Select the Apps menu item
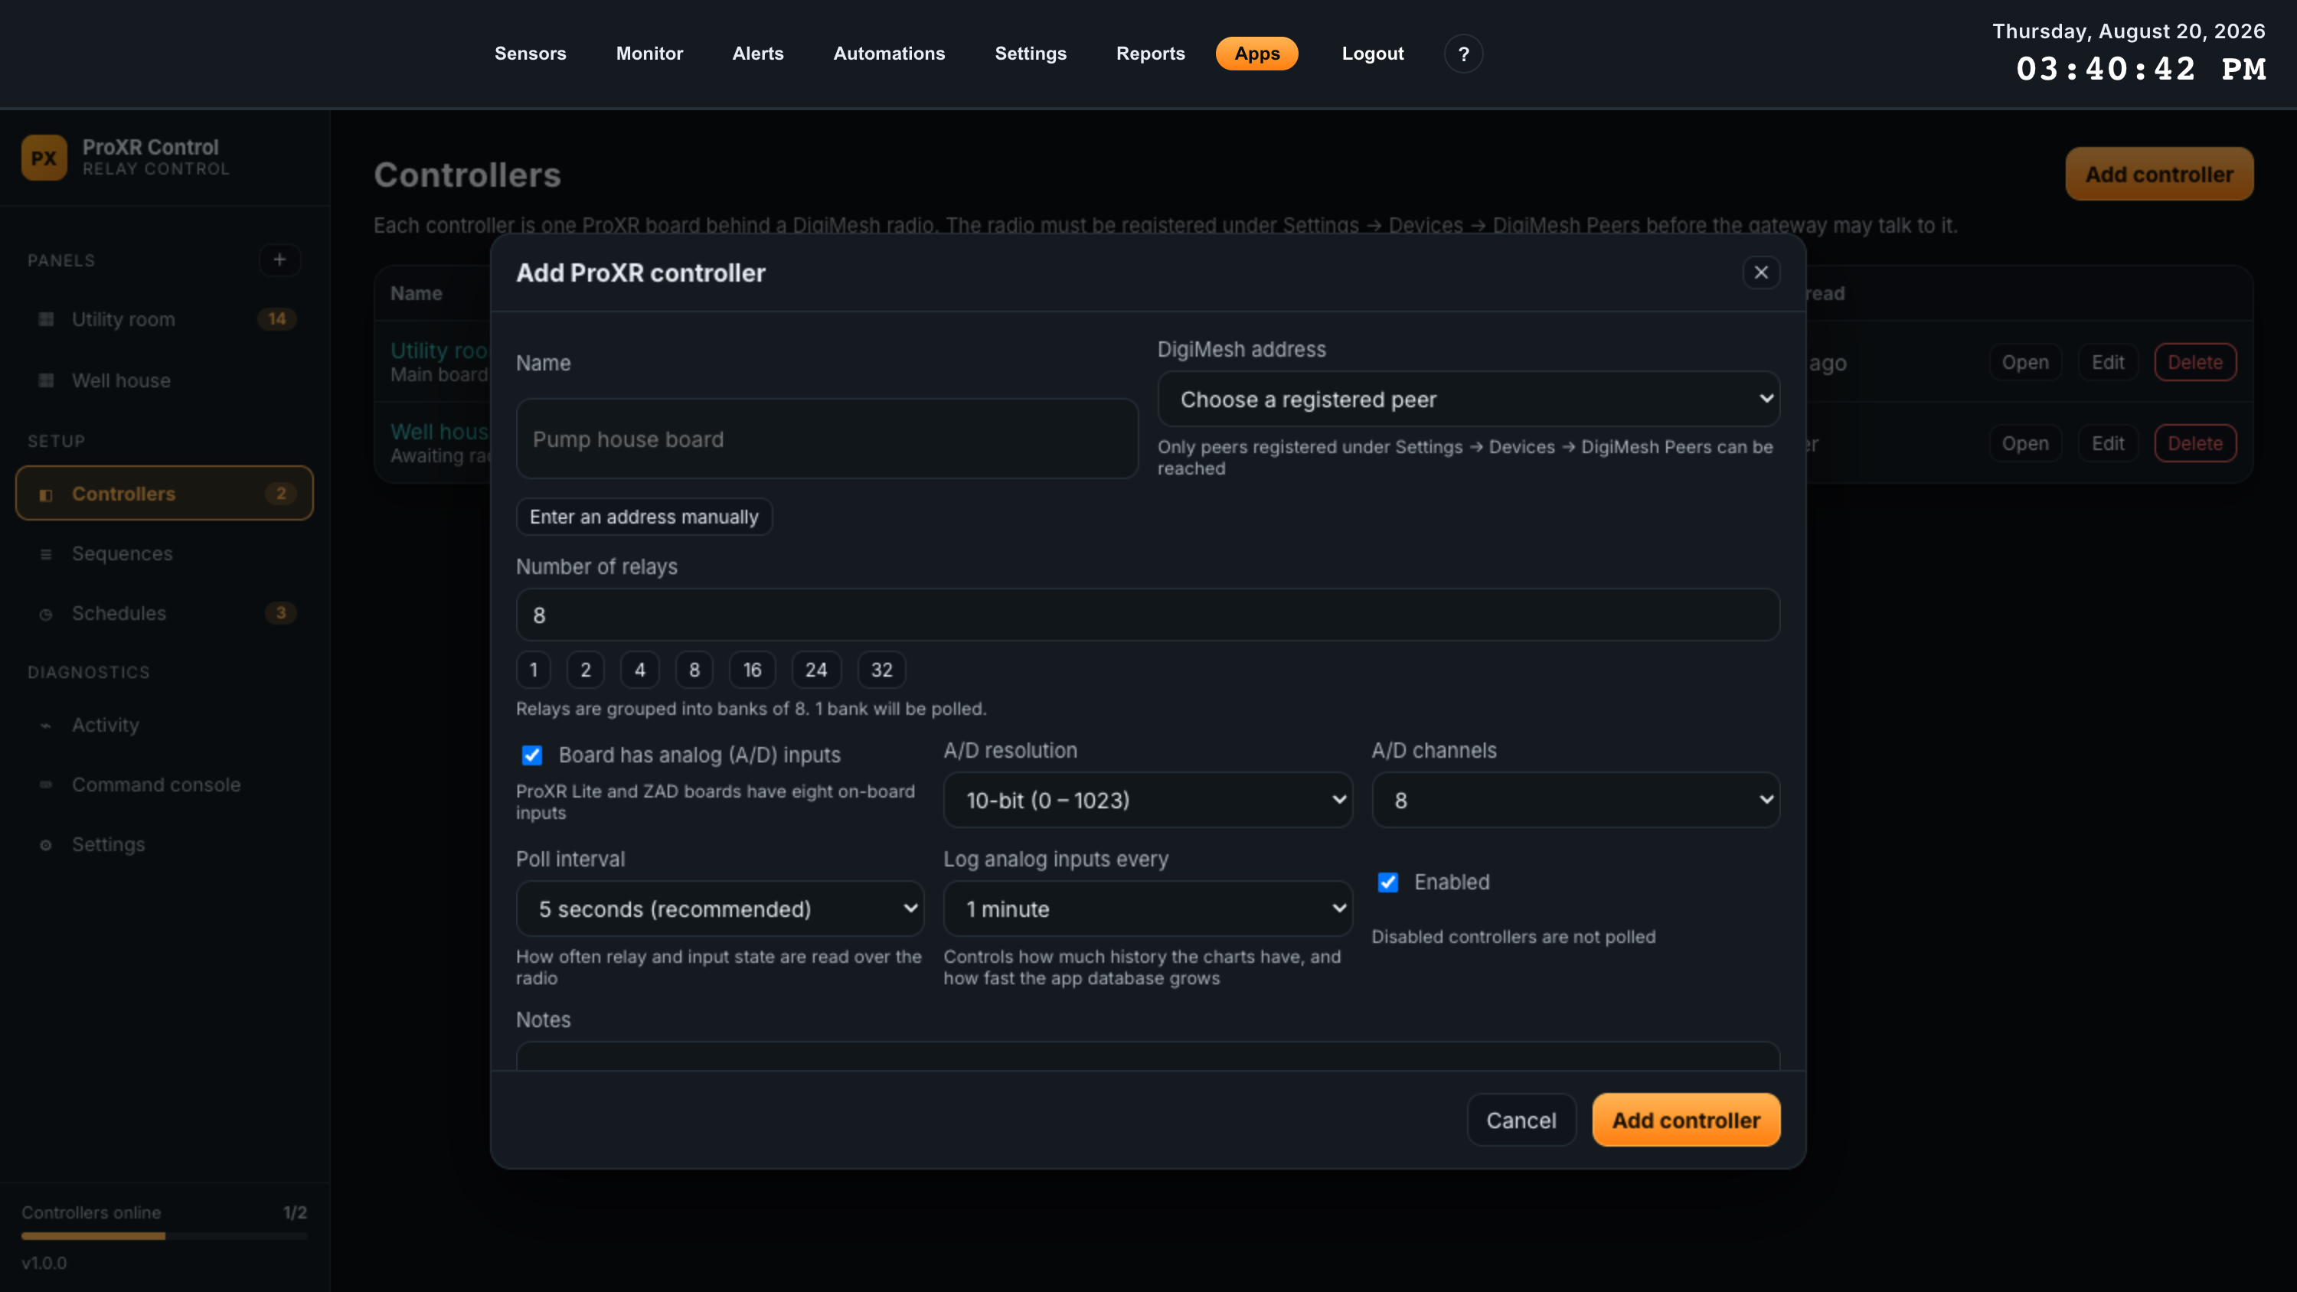The height and width of the screenshot is (1292, 2297). coord(1256,54)
